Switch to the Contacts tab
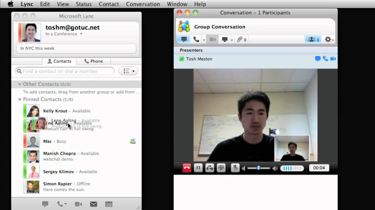This screenshot has height=210, width=375. click(x=59, y=61)
